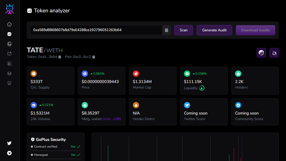Click the Circ. Supply orange icon
Viewport: 286px width, 161px height.
[x=34, y=74]
